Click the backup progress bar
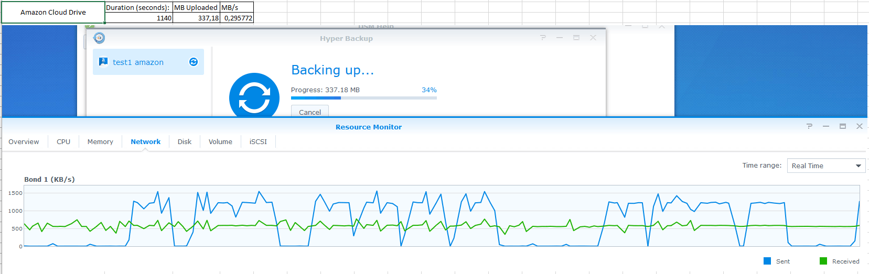869x274 pixels. click(x=363, y=98)
